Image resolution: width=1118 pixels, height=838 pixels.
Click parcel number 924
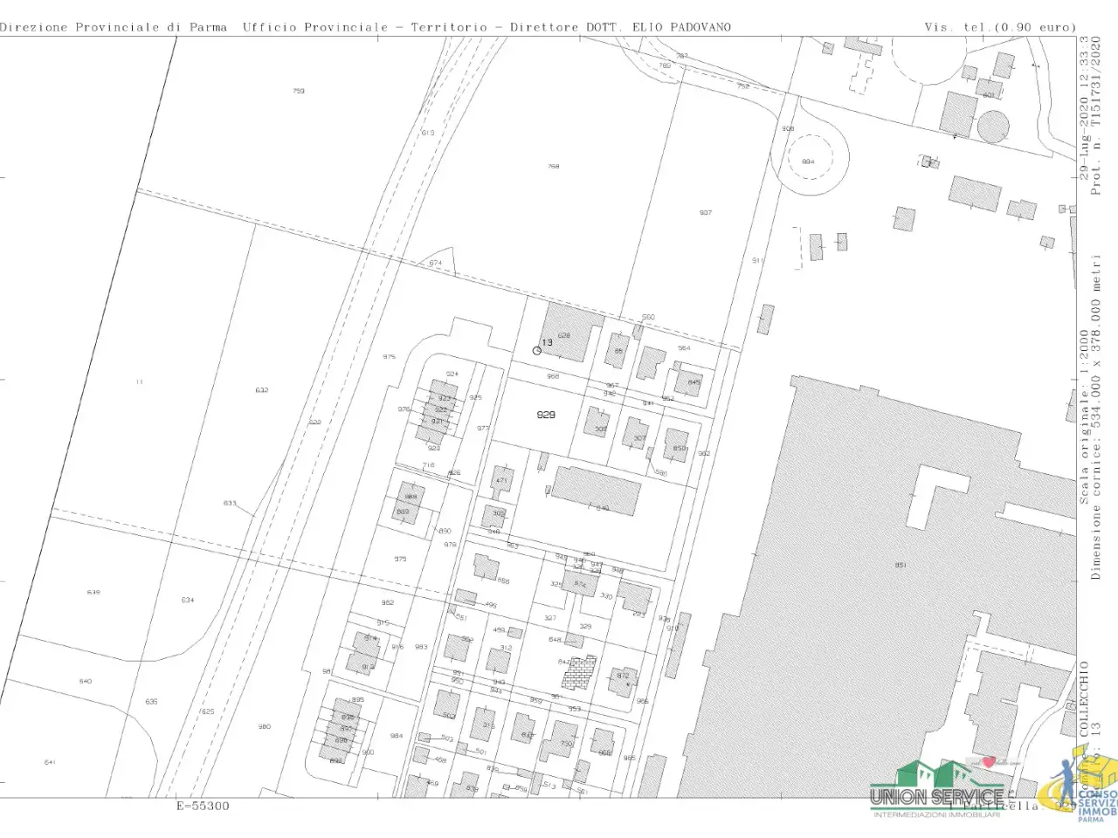452,374
